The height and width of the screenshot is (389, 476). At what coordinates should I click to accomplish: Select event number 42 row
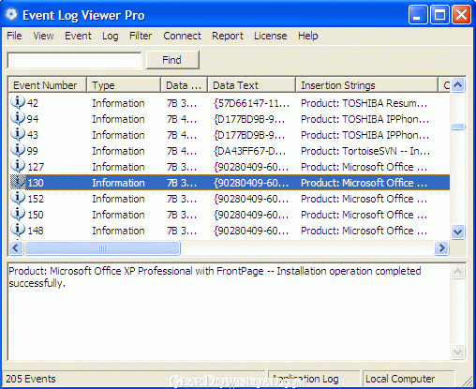pyautogui.click(x=230, y=103)
